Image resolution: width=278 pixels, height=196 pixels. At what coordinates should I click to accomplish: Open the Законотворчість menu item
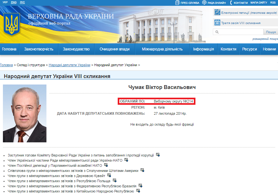(39, 49)
